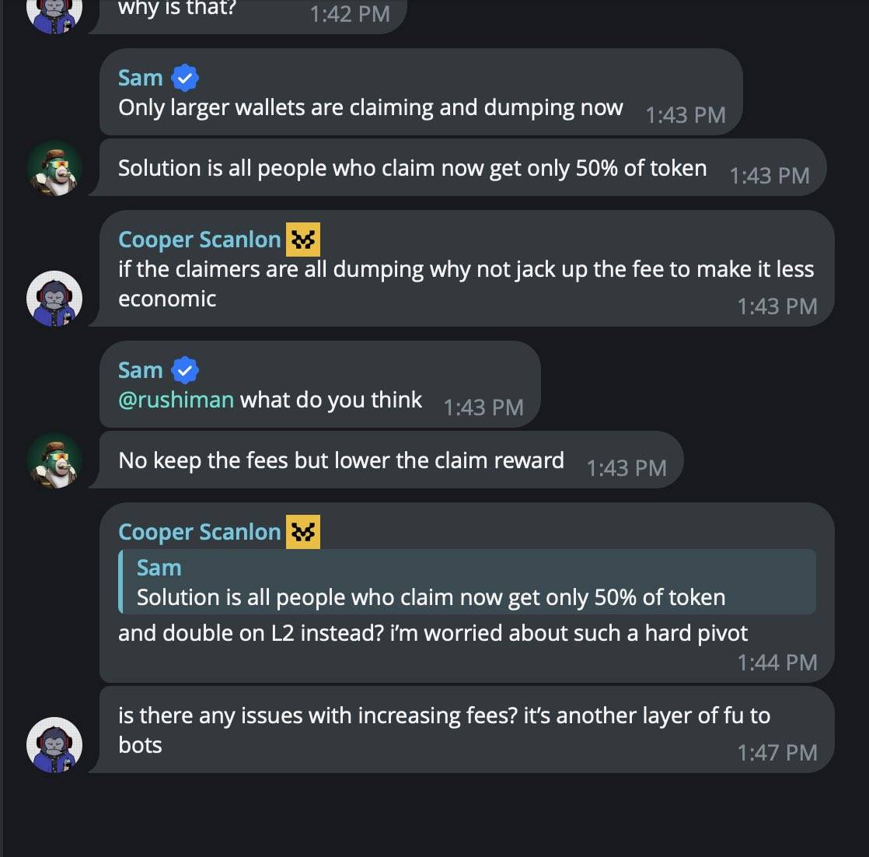Viewport: 869px width, 857px height.
Task: Click Cooper Scanlon's name above the quoted reply
Action: click(x=199, y=532)
